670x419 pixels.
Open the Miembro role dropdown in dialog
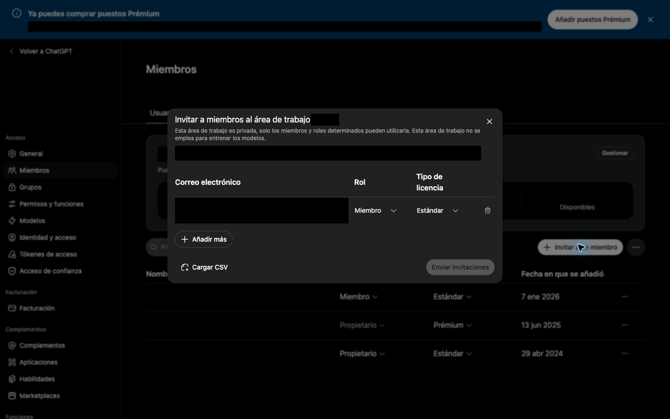(x=376, y=211)
